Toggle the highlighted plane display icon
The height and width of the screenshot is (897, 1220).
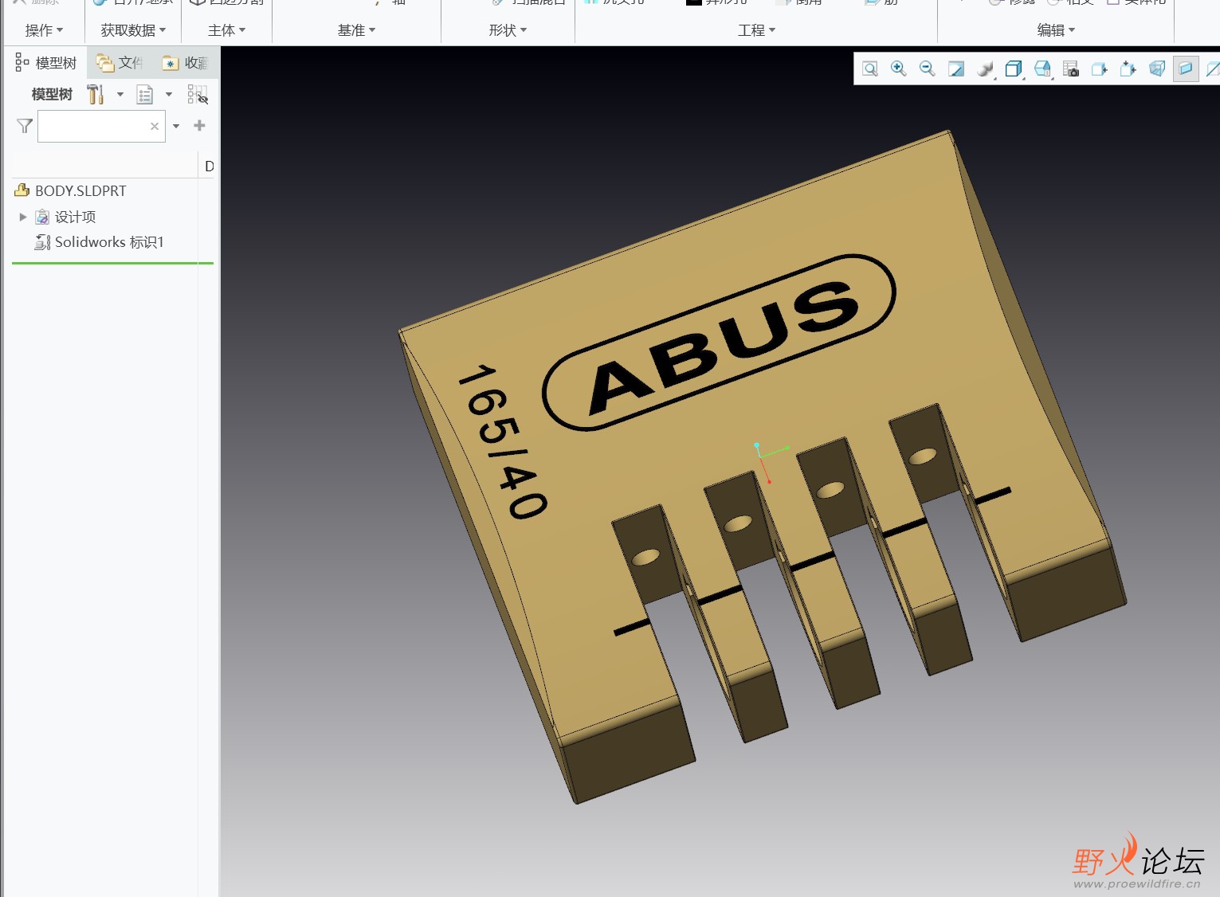pos(1186,69)
